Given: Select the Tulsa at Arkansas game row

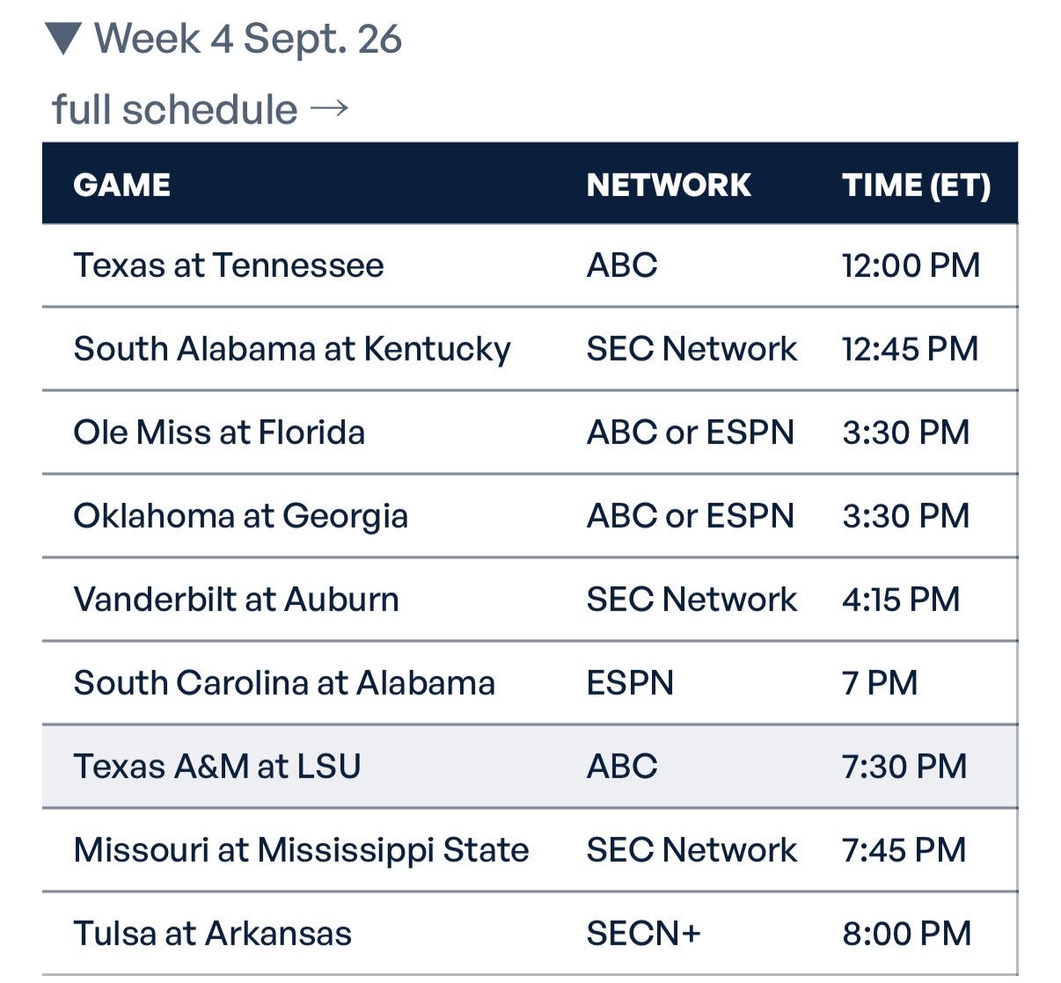Looking at the screenshot, I should tap(530, 934).
